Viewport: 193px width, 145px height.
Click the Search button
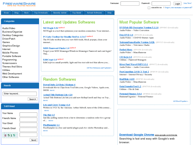(x=32, y=99)
